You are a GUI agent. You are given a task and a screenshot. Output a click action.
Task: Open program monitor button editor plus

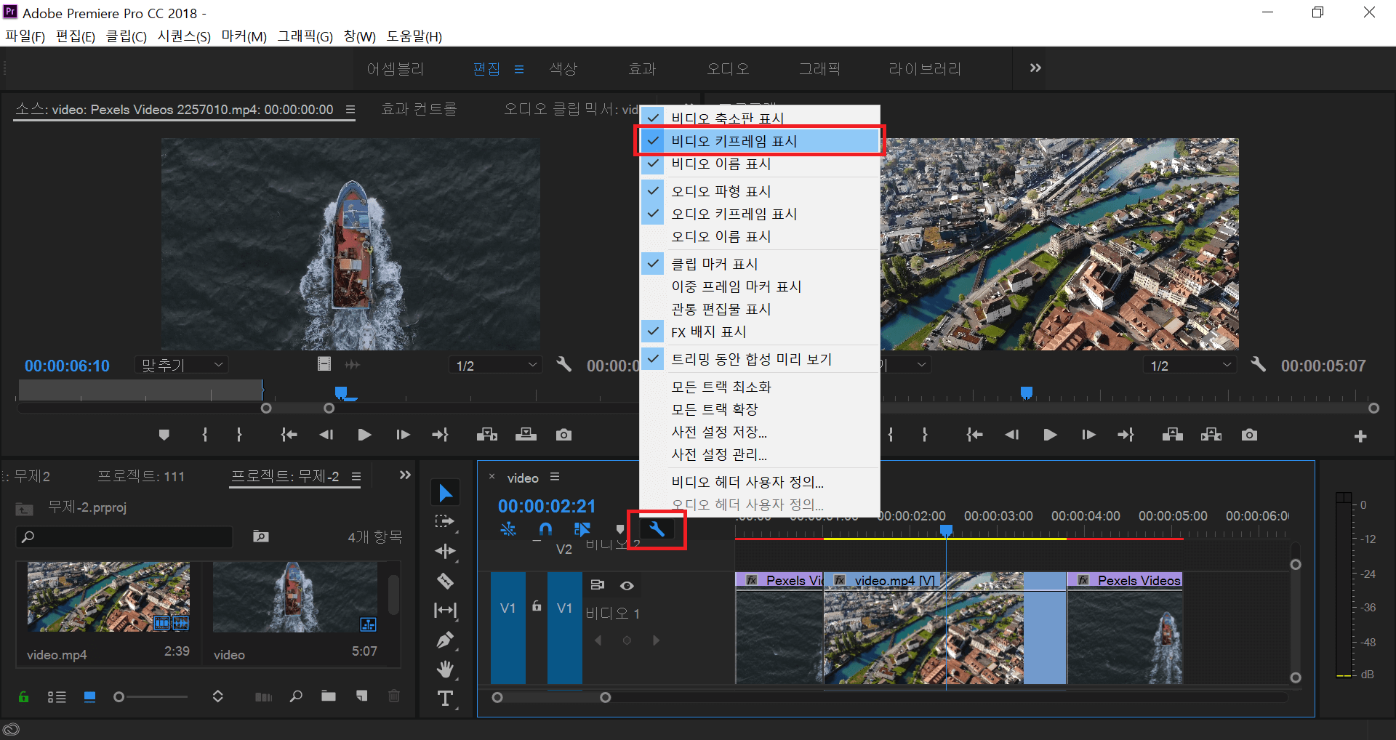(x=1360, y=436)
